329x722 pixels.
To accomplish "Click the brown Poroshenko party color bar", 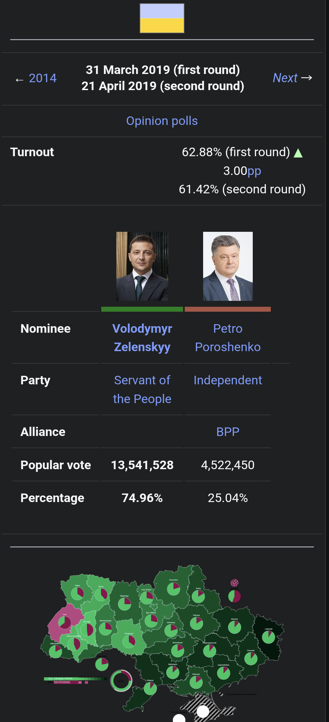I will [228, 309].
